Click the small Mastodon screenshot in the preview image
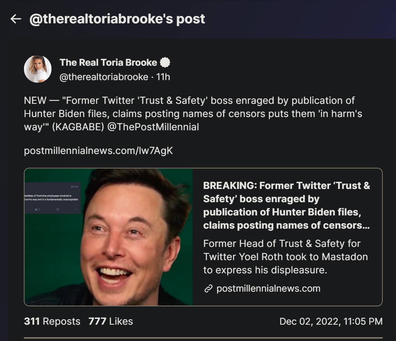This screenshot has height=341, width=396. [x=52, y=198]
